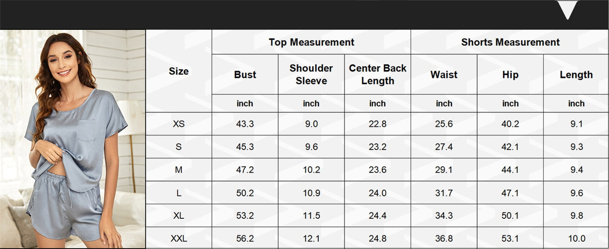Screen dimensions: 609x249
Task: Select the XL size row label
Action: tap(179, 216)
